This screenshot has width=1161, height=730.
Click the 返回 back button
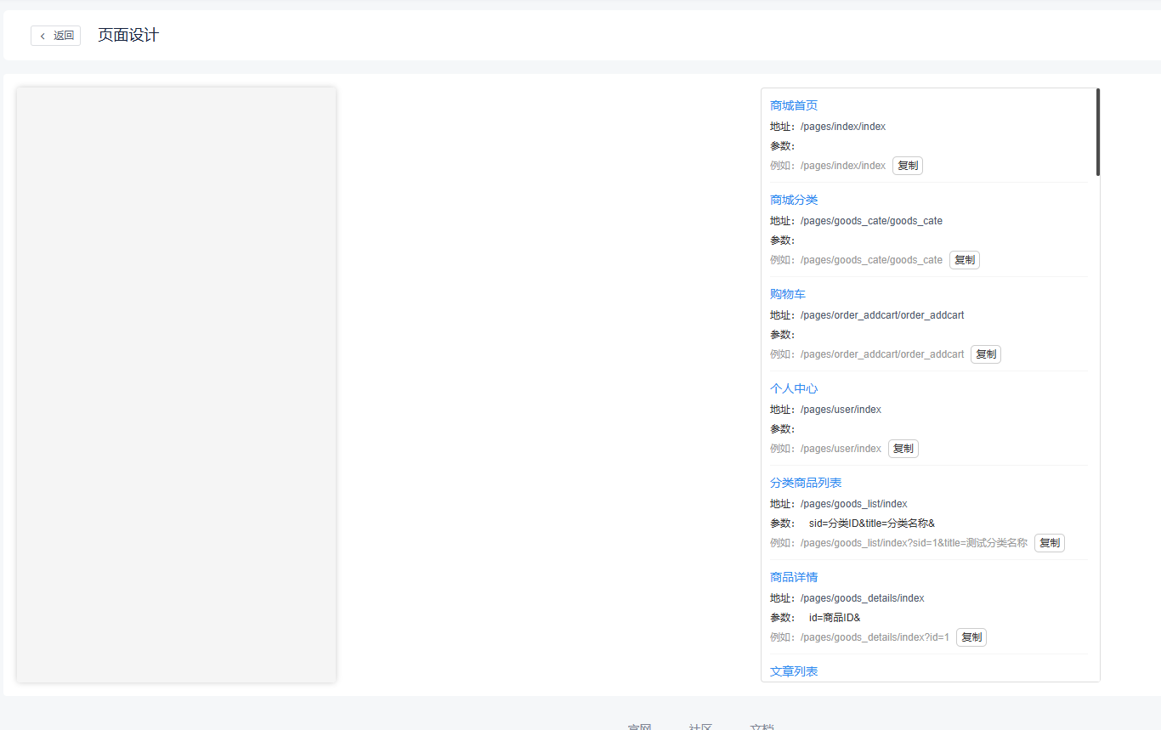[55, 36]
